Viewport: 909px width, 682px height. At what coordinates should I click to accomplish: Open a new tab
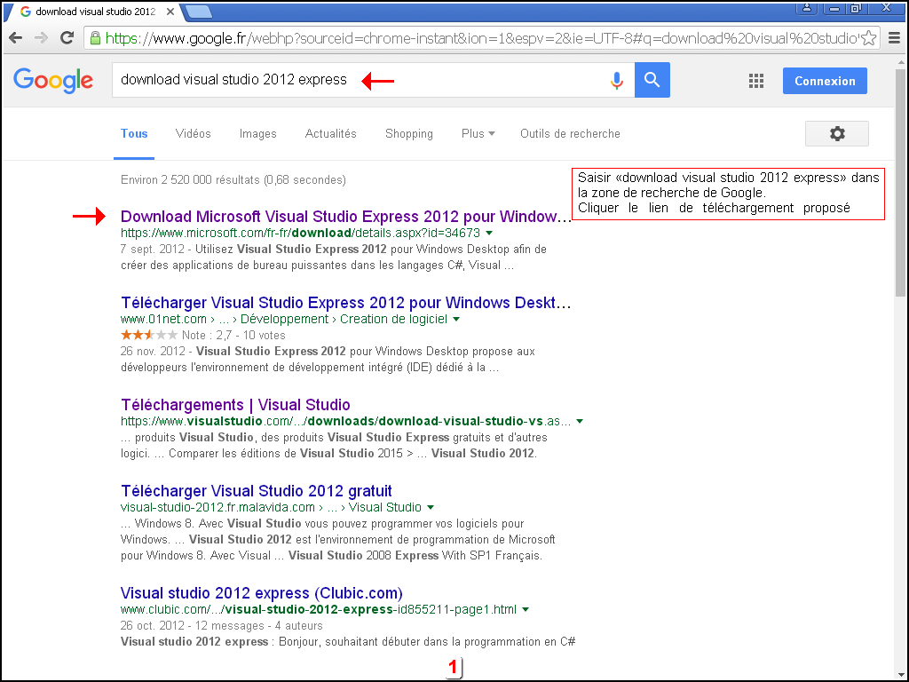click(198, 12)
